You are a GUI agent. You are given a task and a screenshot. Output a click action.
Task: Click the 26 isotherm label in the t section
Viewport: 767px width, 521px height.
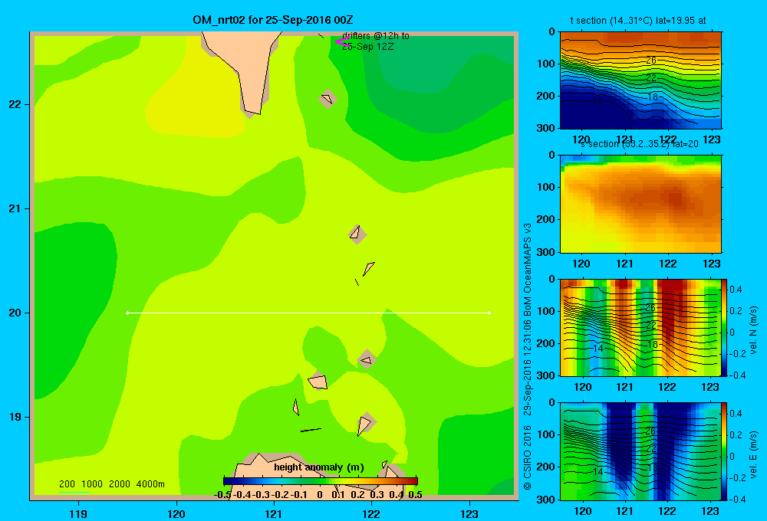(650, 61)
